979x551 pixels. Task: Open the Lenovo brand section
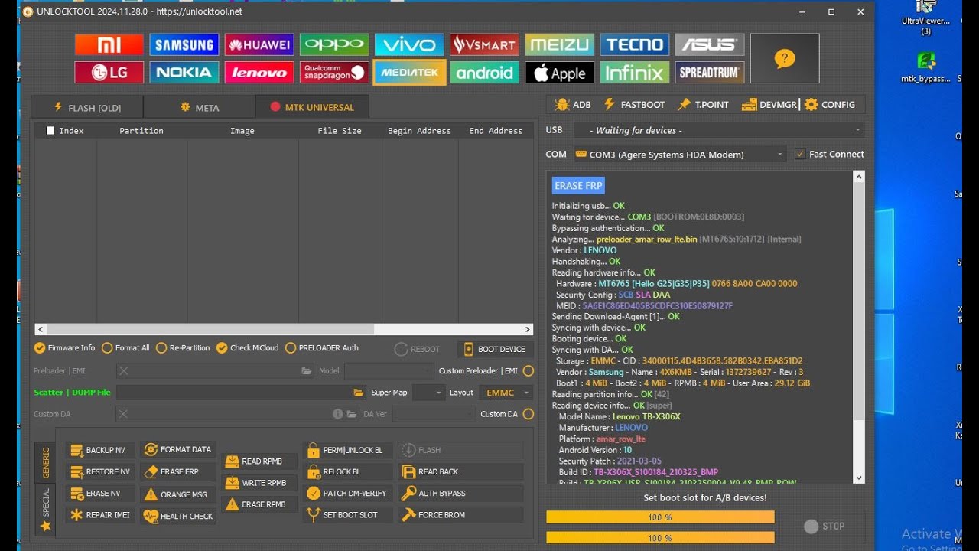[259, 73]
